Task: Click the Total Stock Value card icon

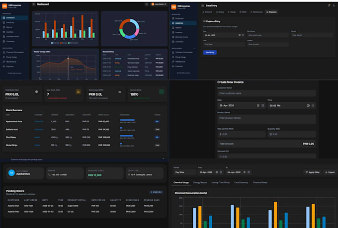Action: tap(37, 92)
